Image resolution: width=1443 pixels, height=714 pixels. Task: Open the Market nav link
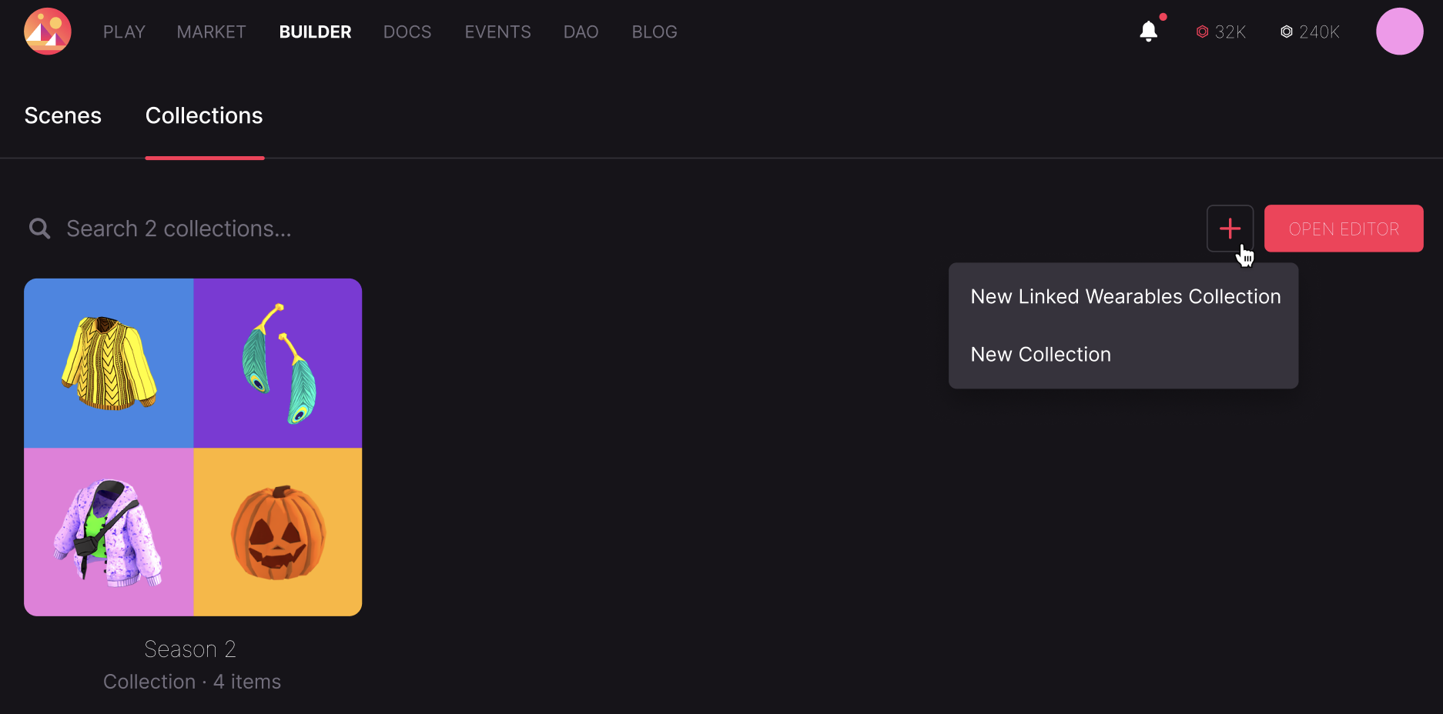tap(211, 32)
